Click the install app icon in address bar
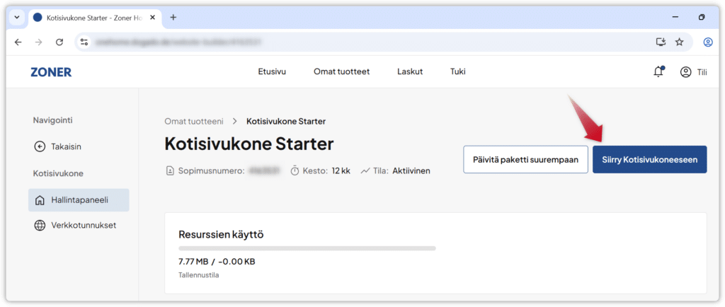 coord(661,42)
